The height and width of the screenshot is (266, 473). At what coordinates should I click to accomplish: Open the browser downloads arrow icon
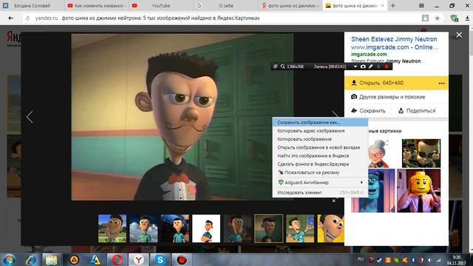[x=467, y=18]
